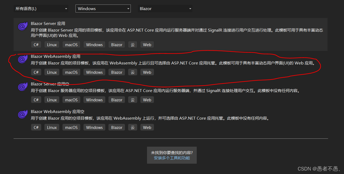Click Blazor tag under Blazor Server 应用

117,45
